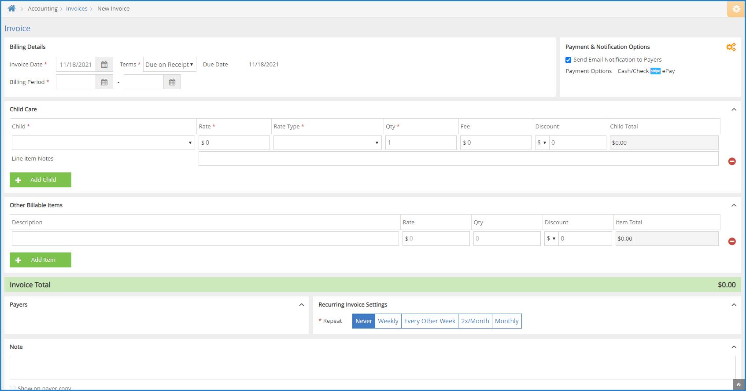746x391 pixels.
Task: Go to the home page icon
Action: [x=12, y=8]
